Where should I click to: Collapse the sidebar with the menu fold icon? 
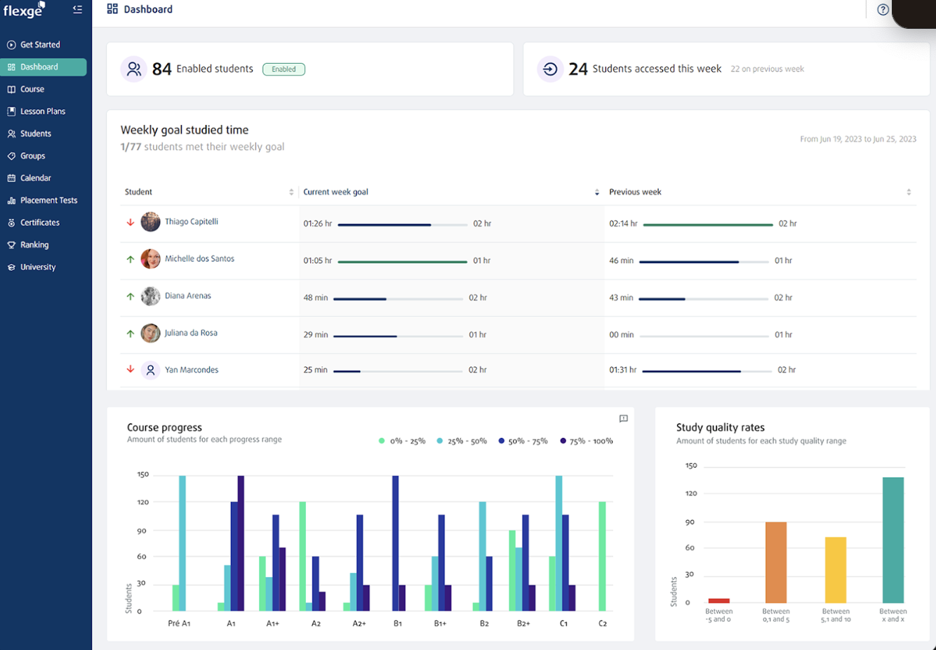tap(77, 10)
